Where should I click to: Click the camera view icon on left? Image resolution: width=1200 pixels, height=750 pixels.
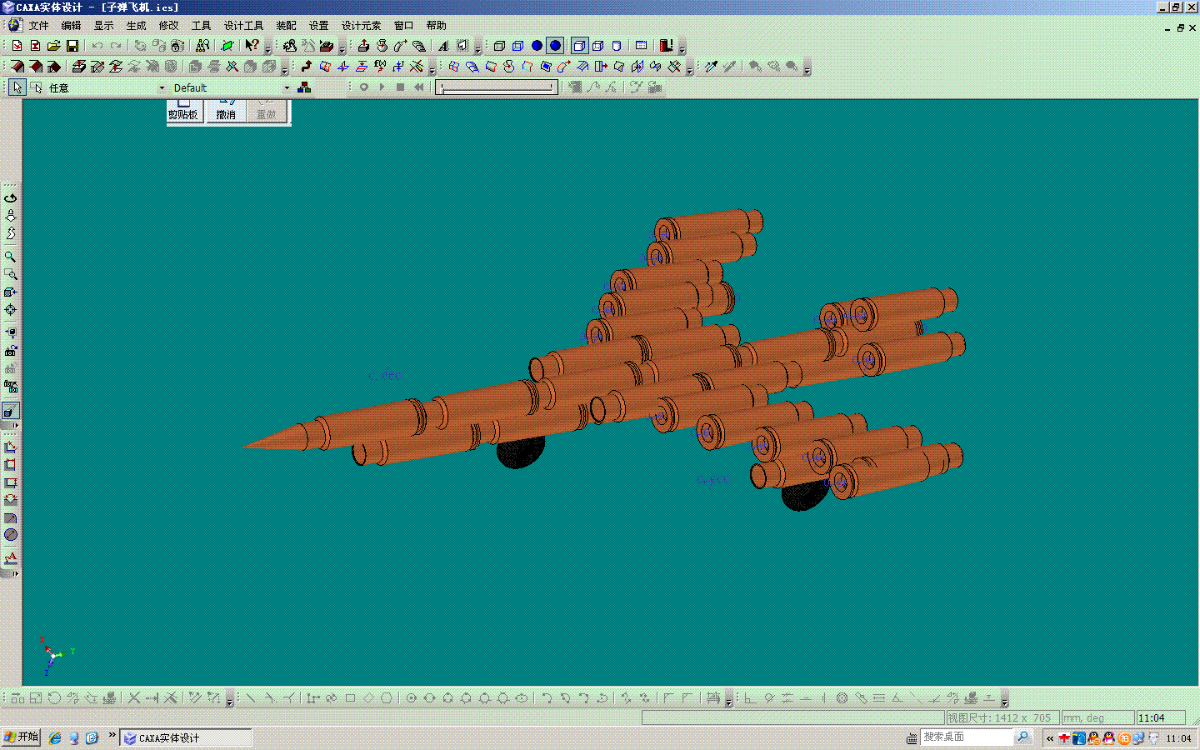(x=11, y=351)
